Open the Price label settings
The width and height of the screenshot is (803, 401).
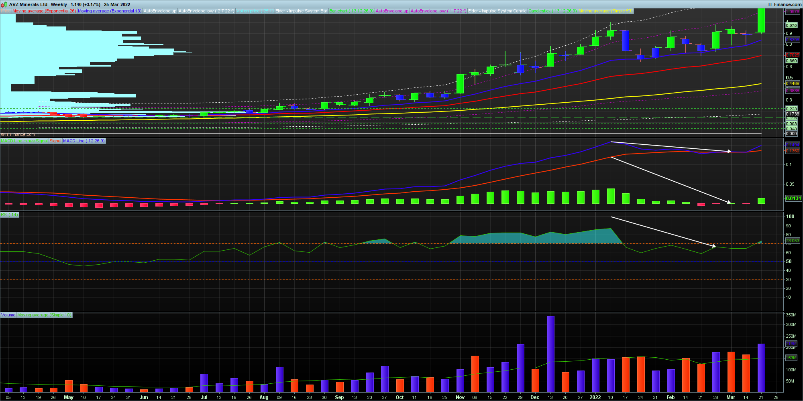6,11
